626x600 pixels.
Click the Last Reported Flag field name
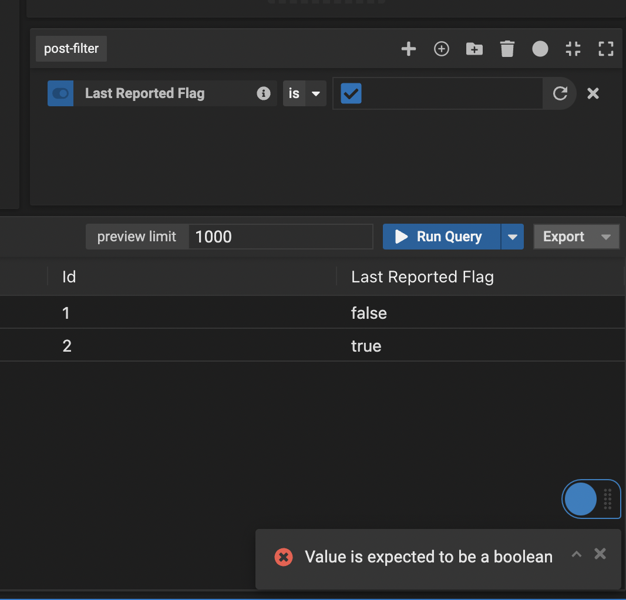[144, 93]
